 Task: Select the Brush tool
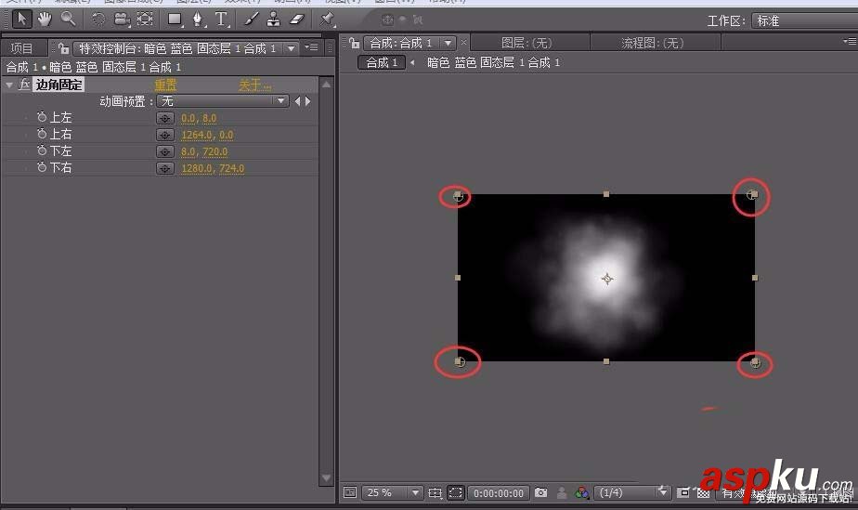pos(251,20)
